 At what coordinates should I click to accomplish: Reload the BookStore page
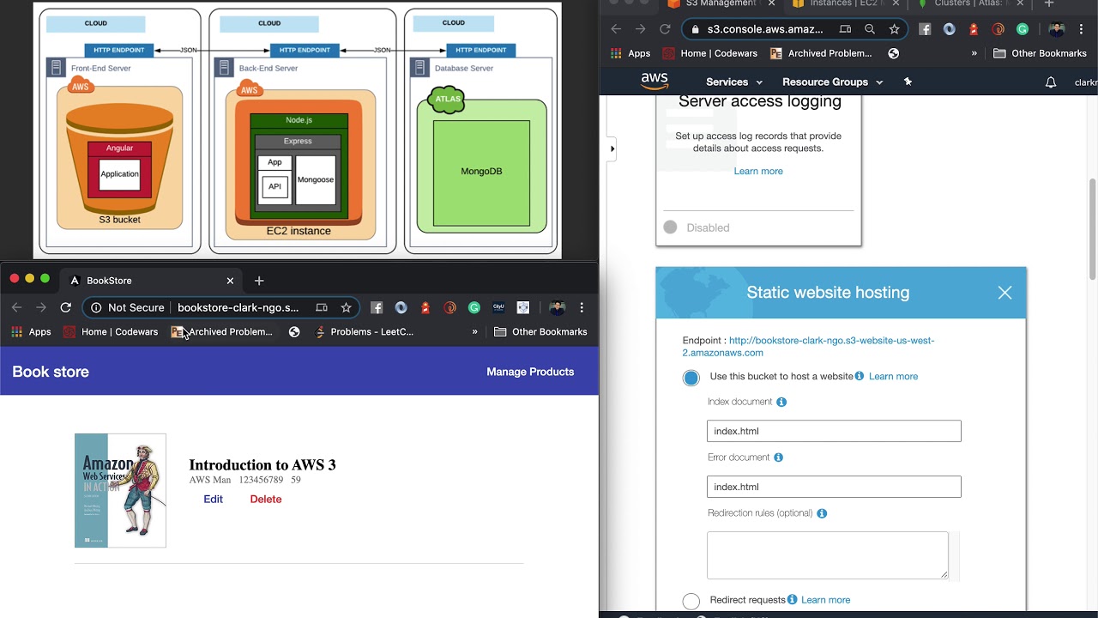pos(65,307)
